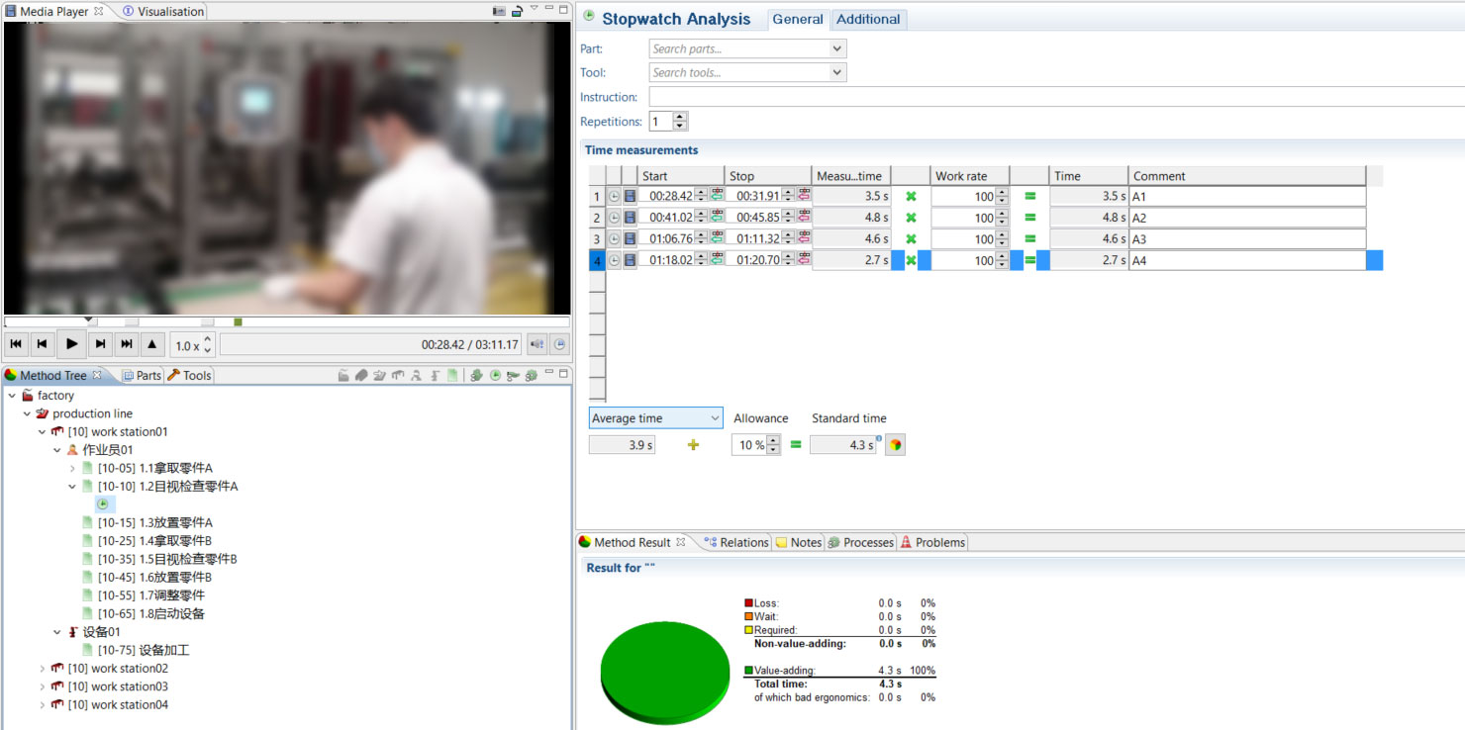Expand the work station02 tree node
This screenshot has width=1465, height=730.
[x=42, y=670]
